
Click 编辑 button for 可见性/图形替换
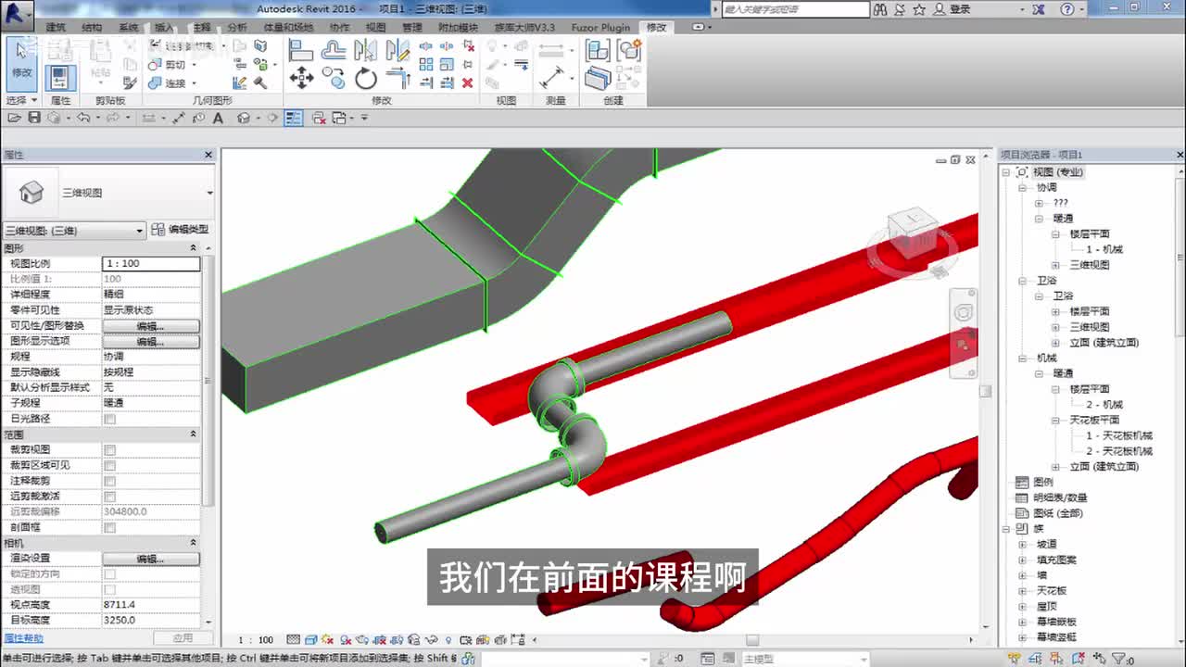click(150, 326)
